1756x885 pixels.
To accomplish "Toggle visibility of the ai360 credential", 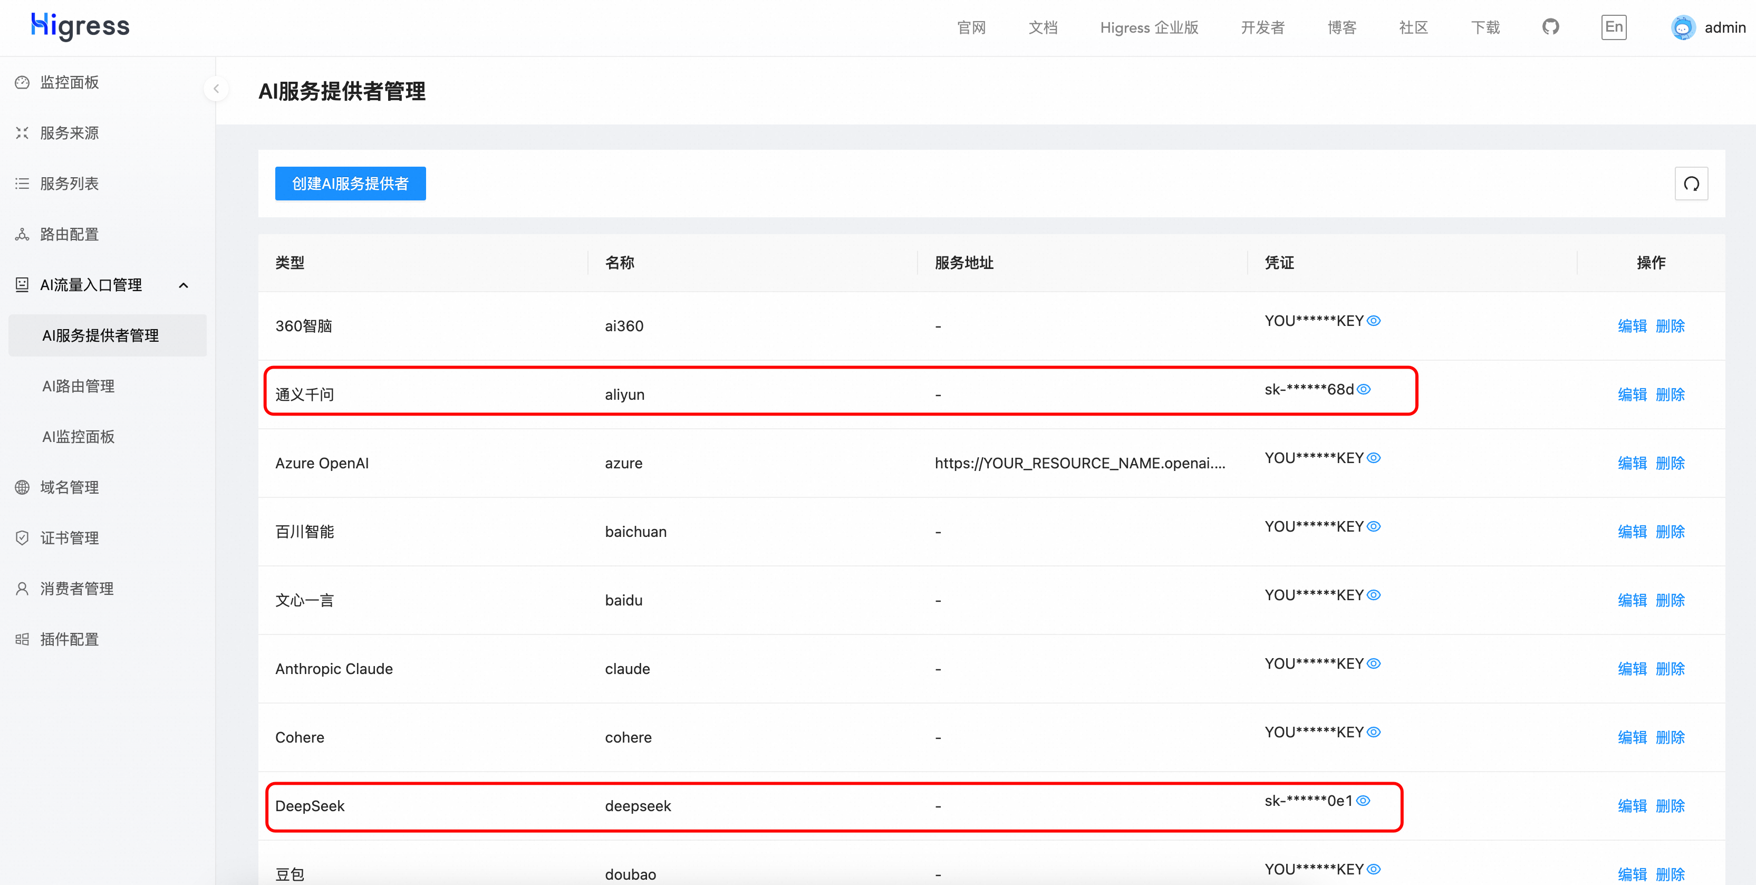I will pyautogui.click(x=1374, y=321).
